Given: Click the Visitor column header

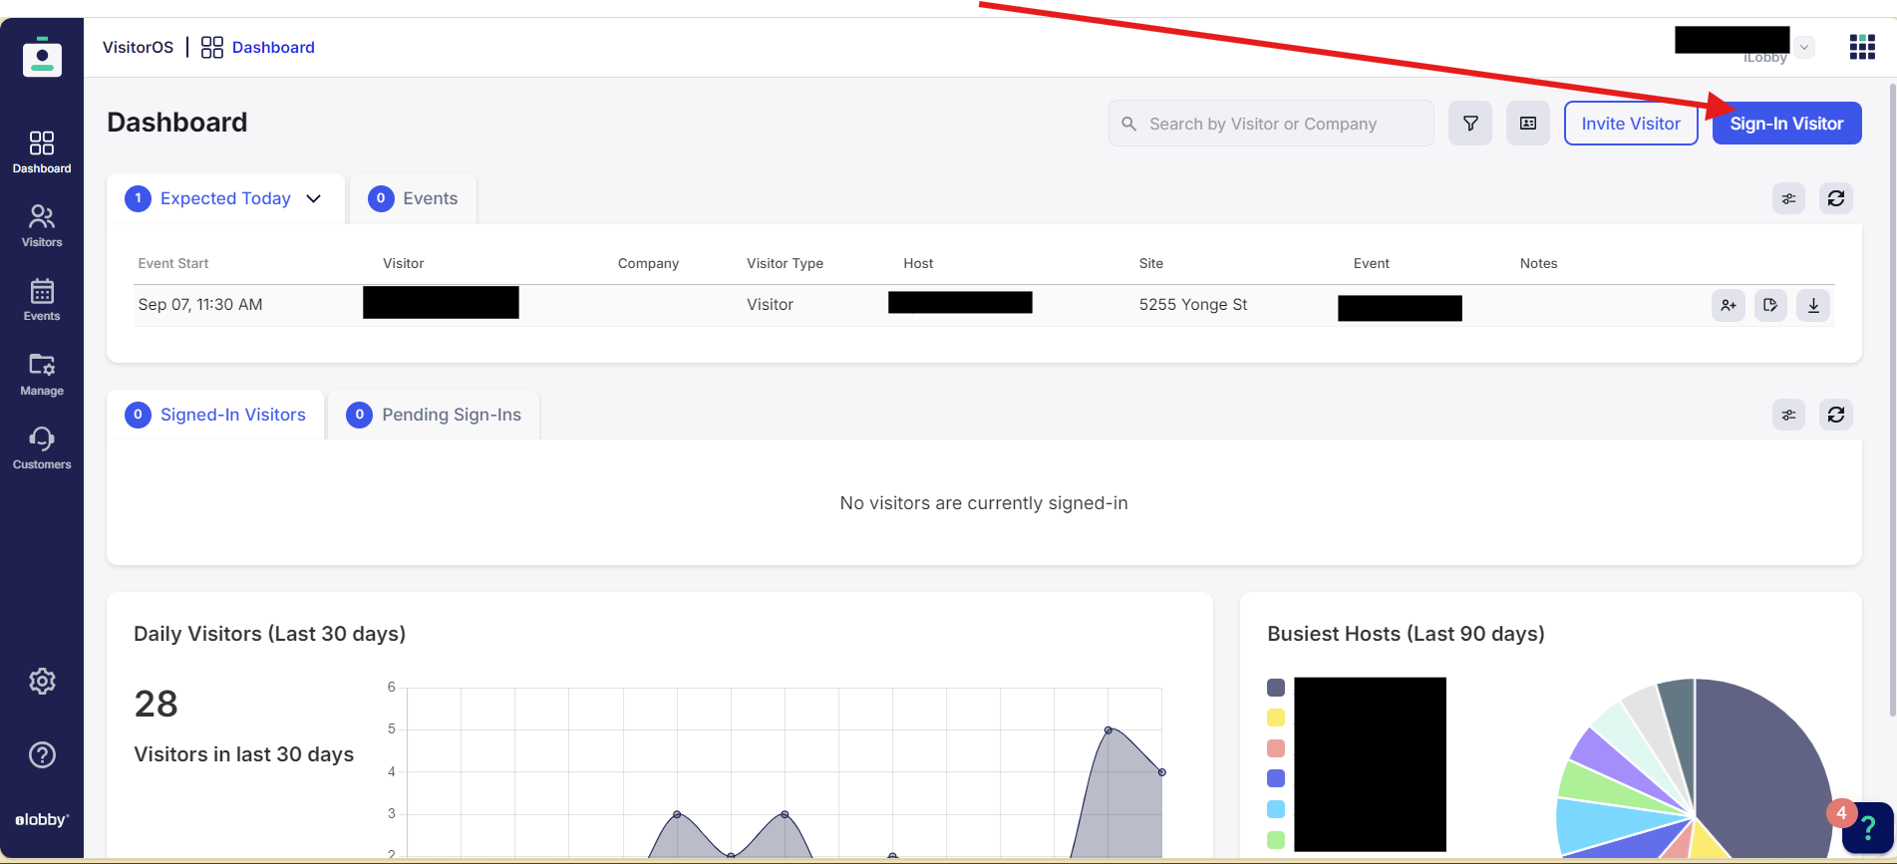Looking at the screenshot, I should 404,263.
